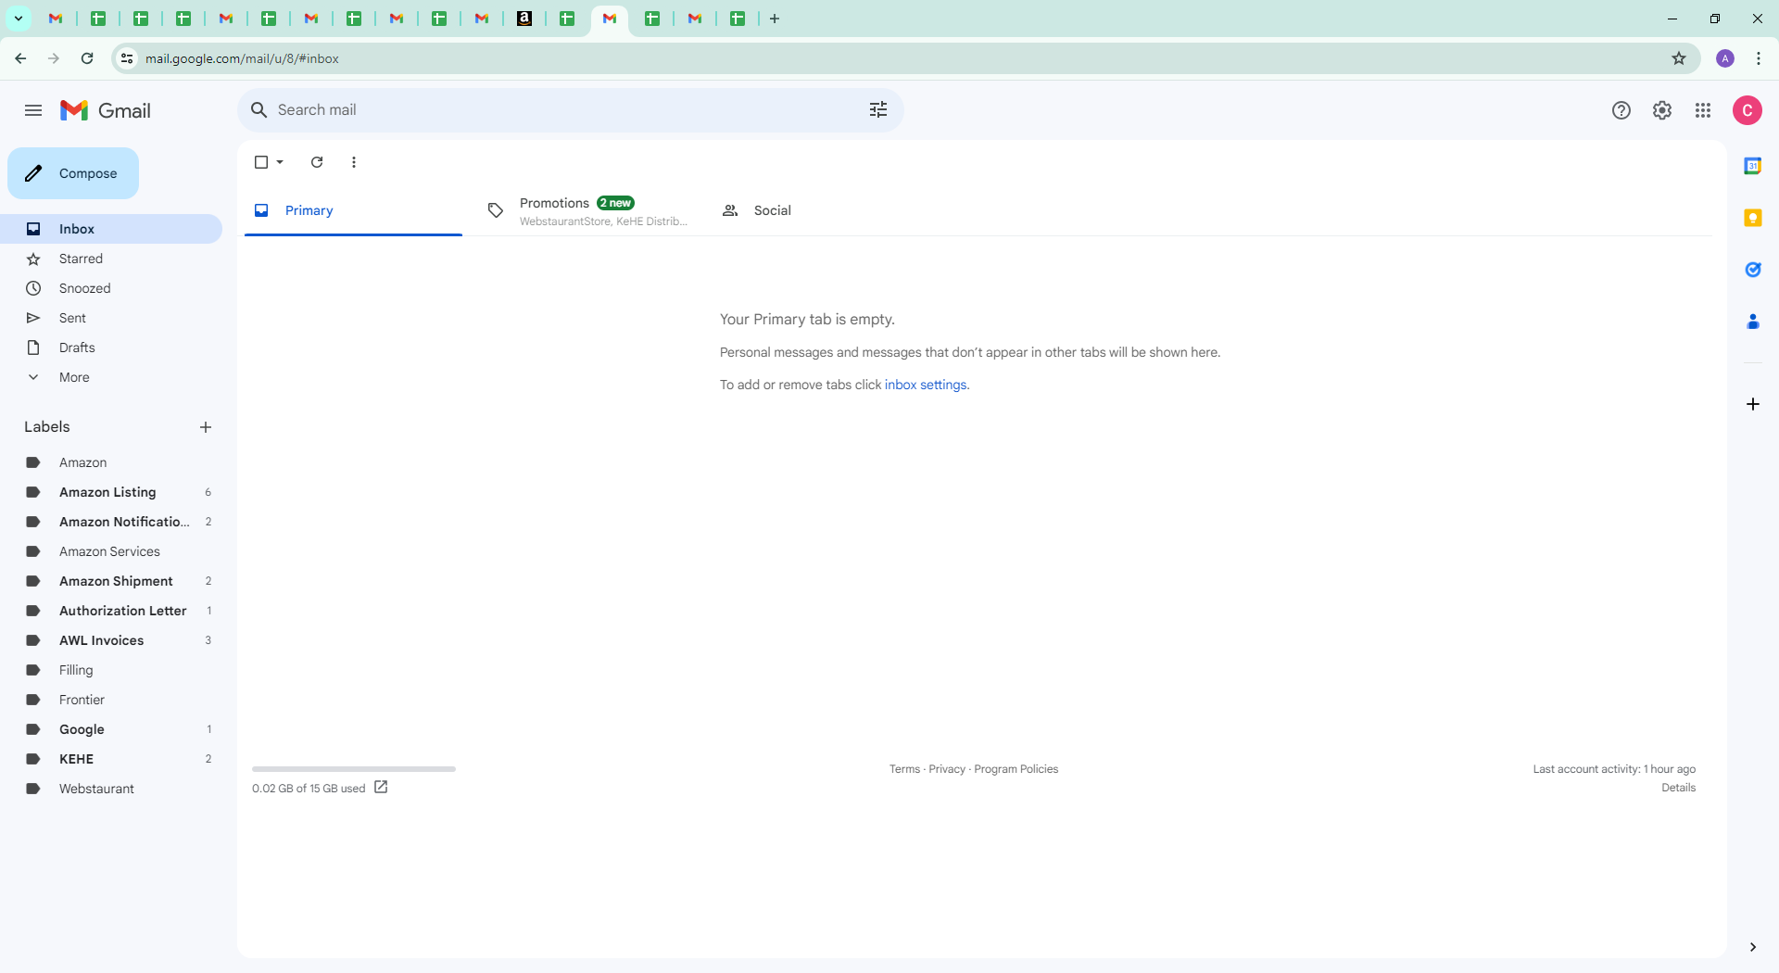
Task: Open the tab search dropdown in Chrome
Action: 19,19
